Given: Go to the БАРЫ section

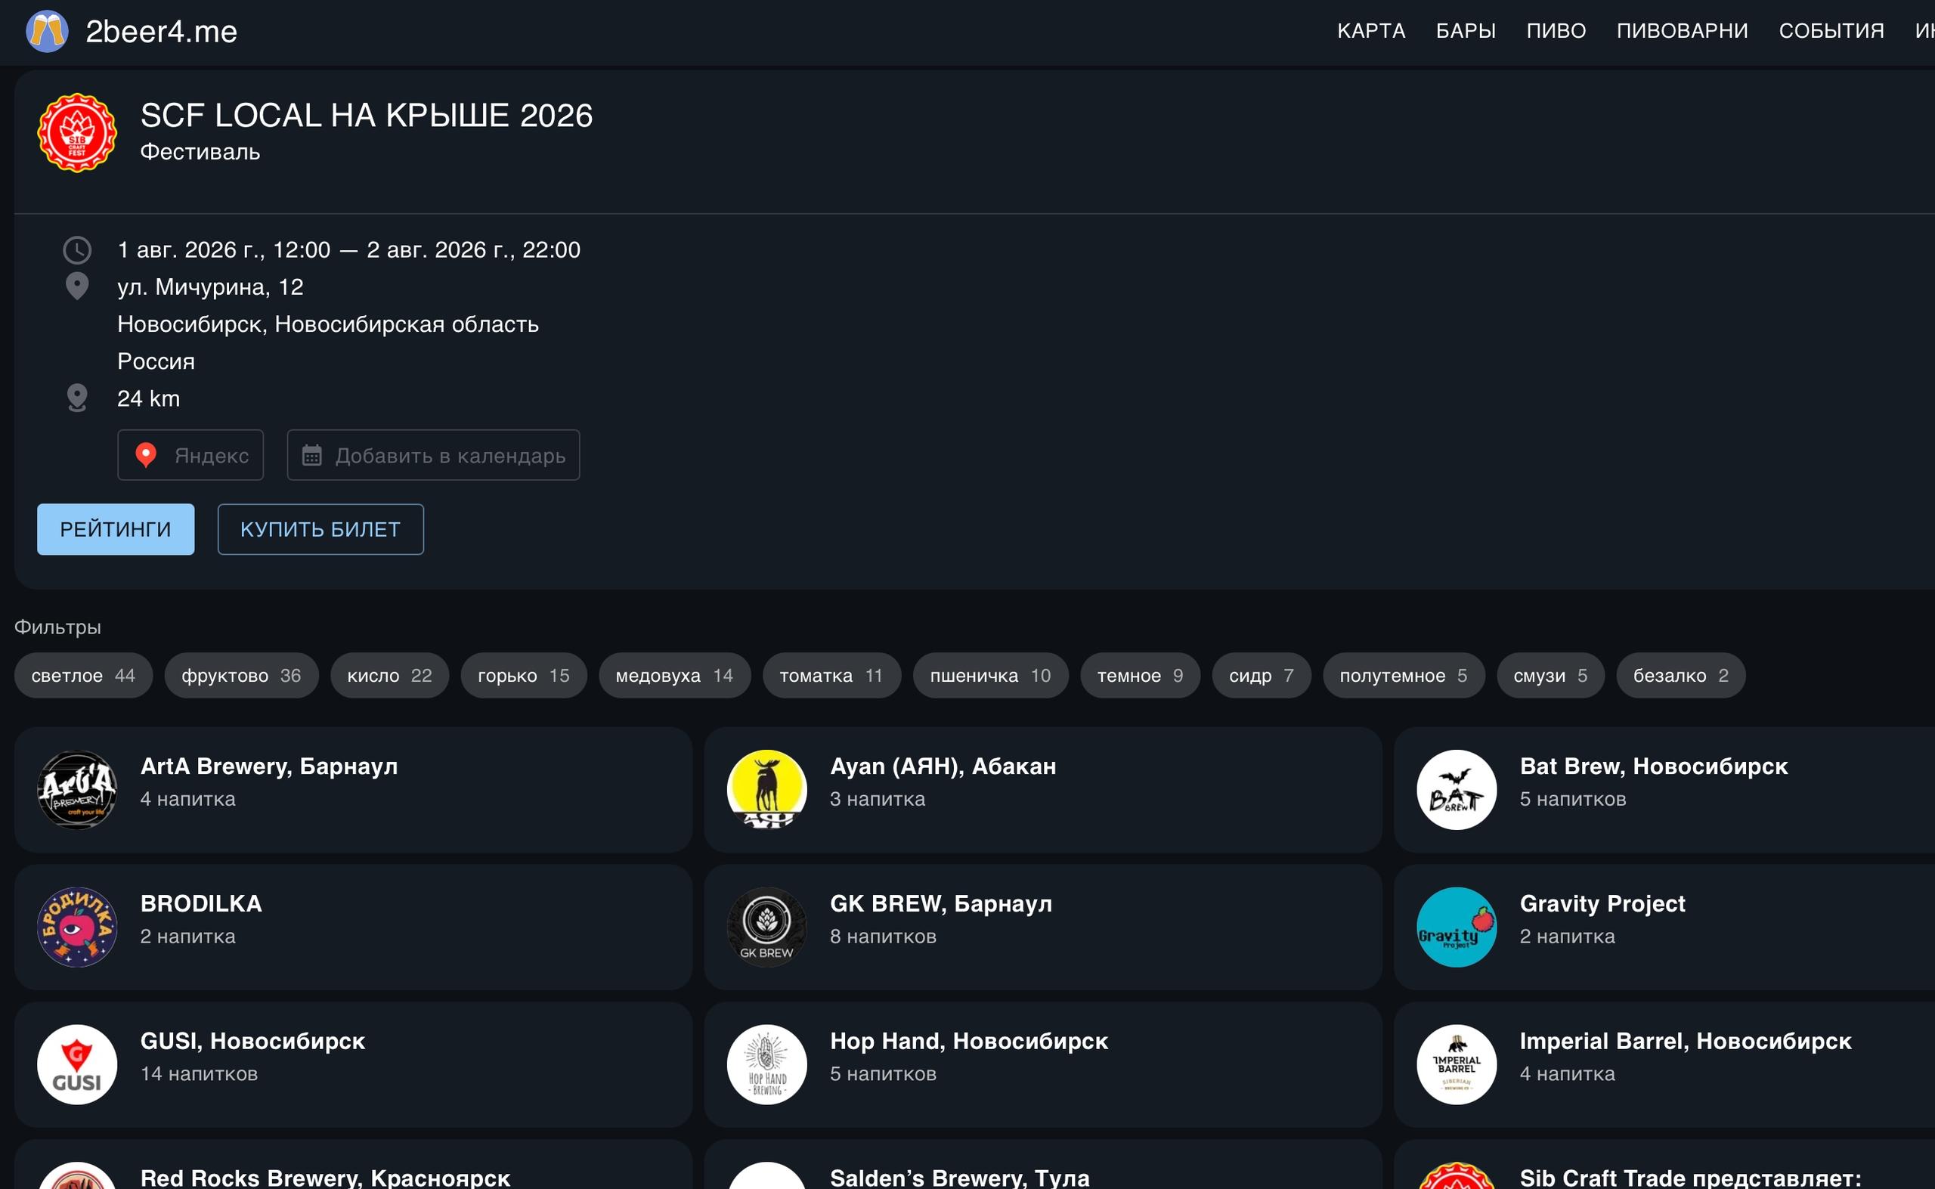Looking at the screenshot, I should (1466, 31).
